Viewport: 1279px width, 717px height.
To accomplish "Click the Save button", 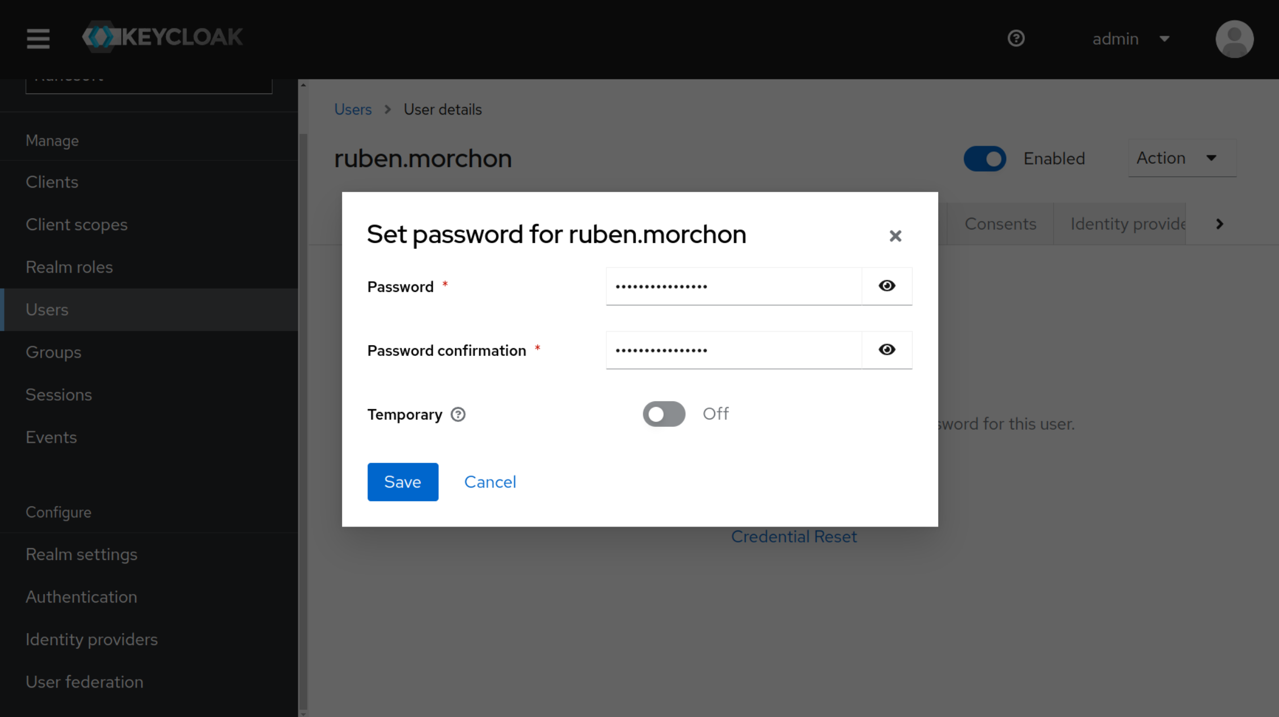I will 403,482.
